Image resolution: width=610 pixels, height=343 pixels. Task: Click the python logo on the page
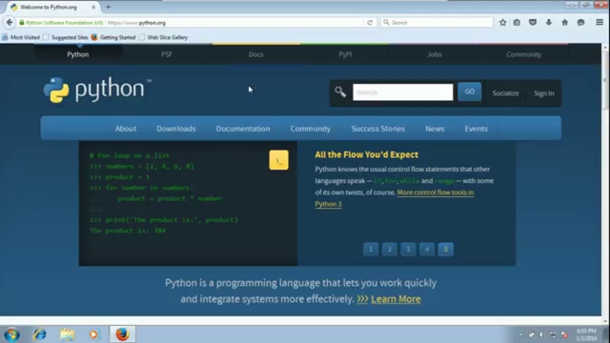(97, 90)
